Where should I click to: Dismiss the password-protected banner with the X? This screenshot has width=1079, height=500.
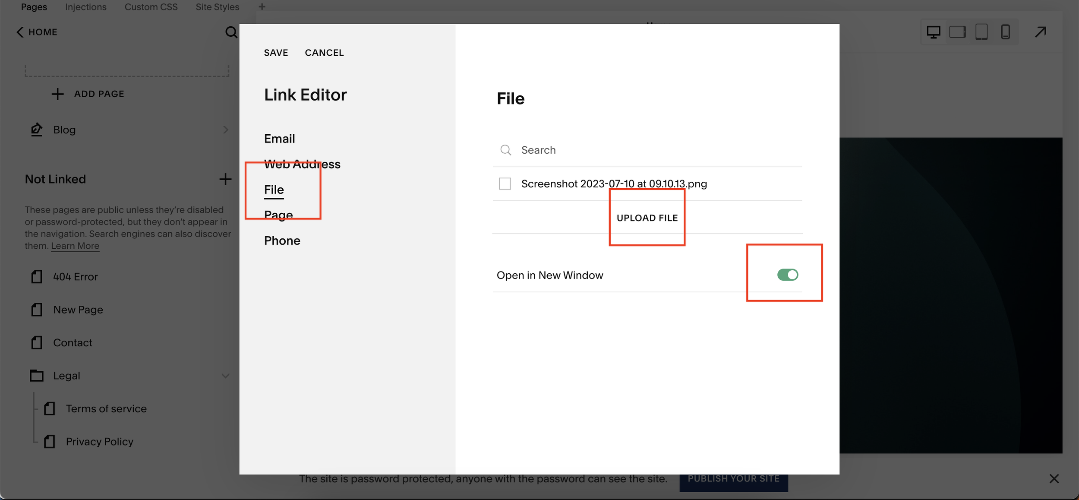pyautogui.click(x=1054, y=478)
